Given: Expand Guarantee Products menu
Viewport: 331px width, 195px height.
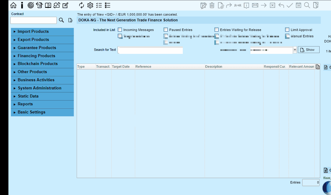Looking at the screenshot, I should [x=42, y=48].
